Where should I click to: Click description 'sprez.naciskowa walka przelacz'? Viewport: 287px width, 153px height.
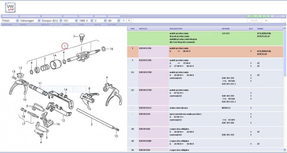(x=185, y=114)
